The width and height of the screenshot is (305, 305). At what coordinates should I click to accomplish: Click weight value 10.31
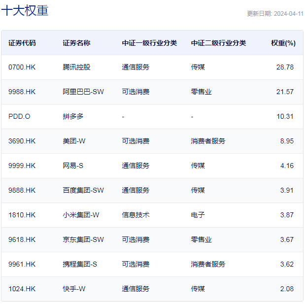pos(285,116)
